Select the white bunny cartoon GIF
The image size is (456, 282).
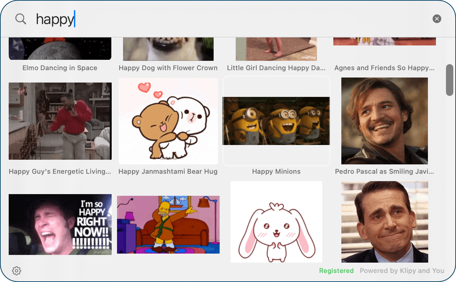pos(276,222)
